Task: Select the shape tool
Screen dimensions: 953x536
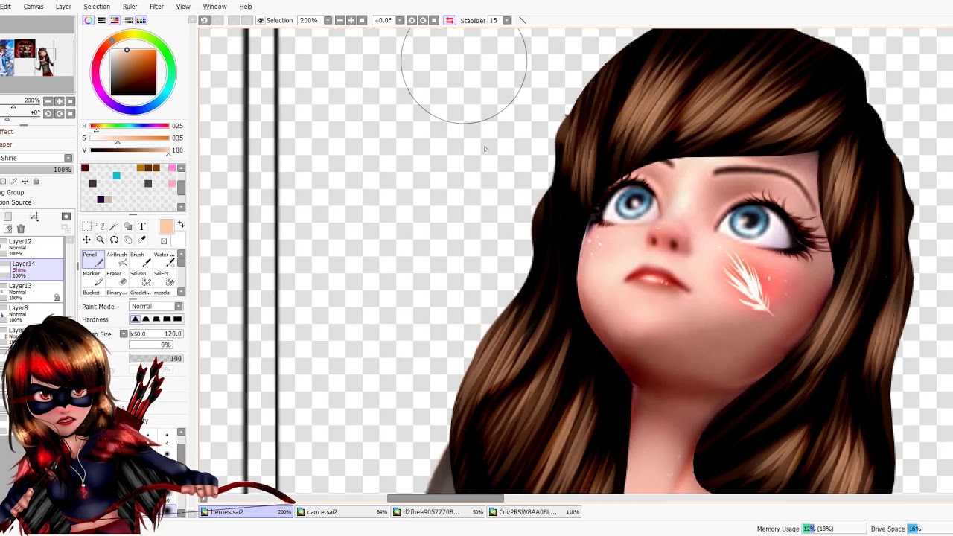Action: coord(127,226)
